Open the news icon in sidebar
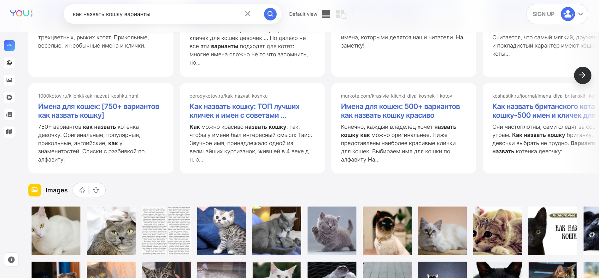This screenshot has height=278, width=599. (x=9, y=115)
